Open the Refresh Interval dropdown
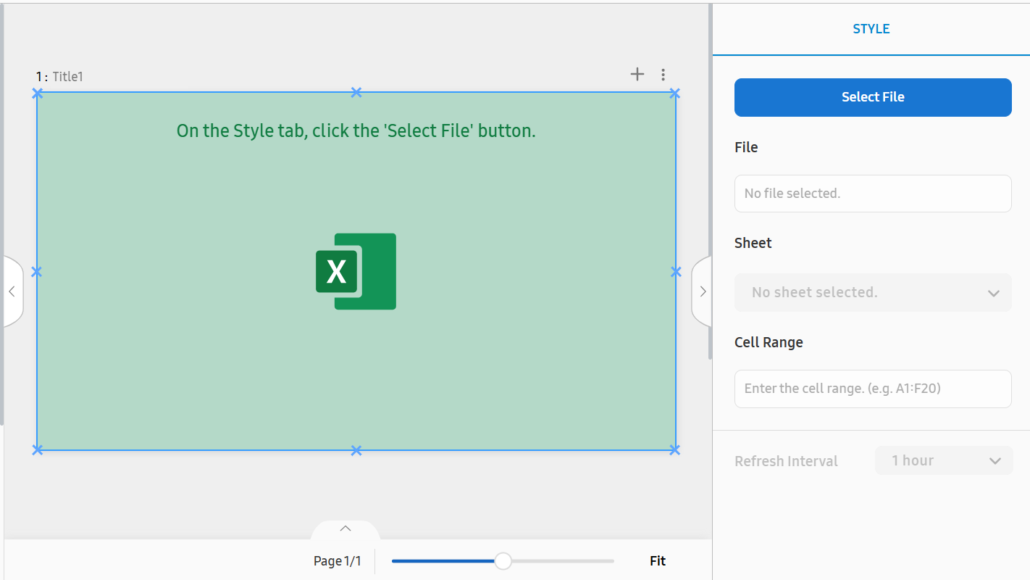The height and width of the screenshot is (580, 1030). tap(944, 461)
